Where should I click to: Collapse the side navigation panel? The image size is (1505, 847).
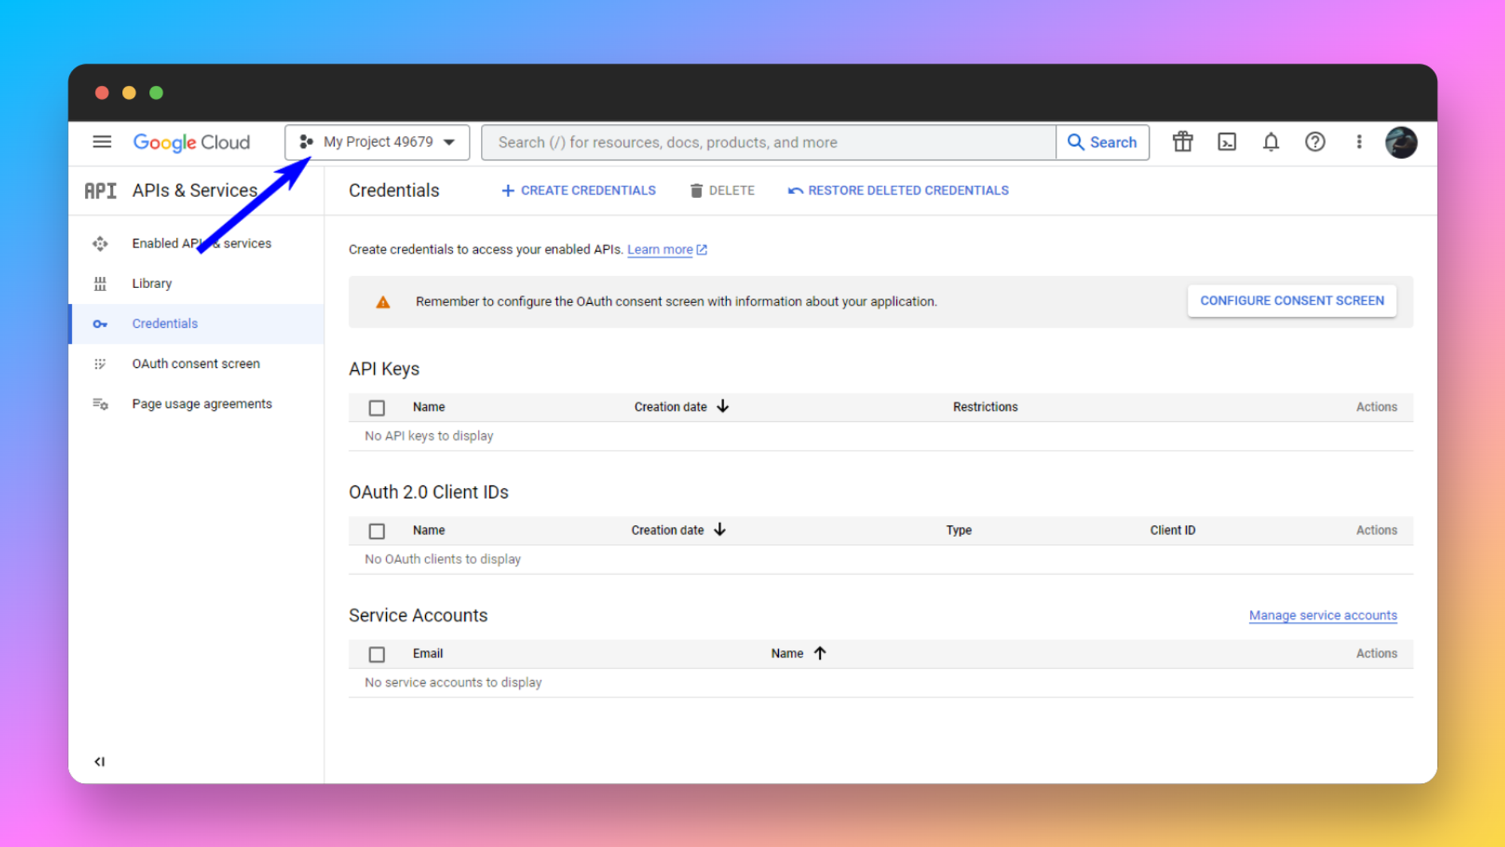(x=99, y=760)
